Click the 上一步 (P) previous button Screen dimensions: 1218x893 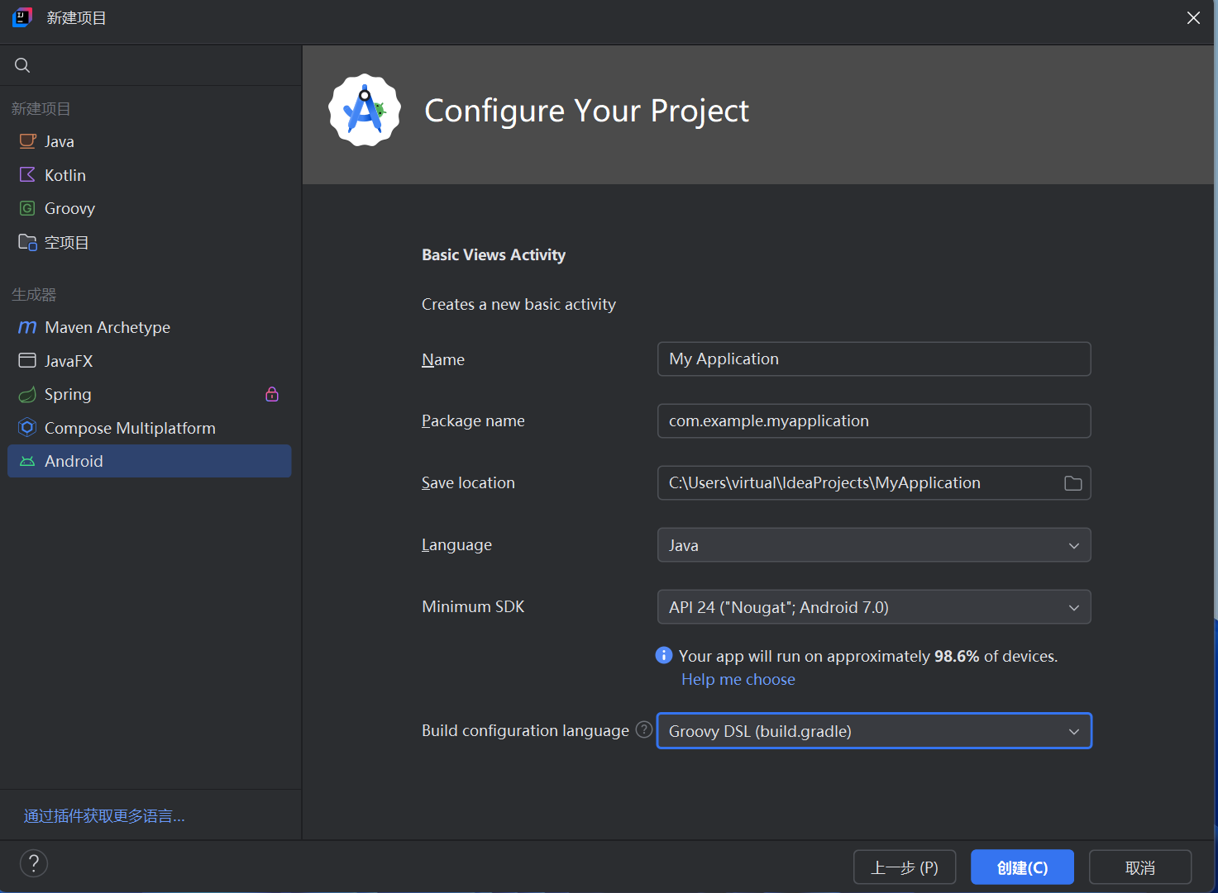click(904, 867)
